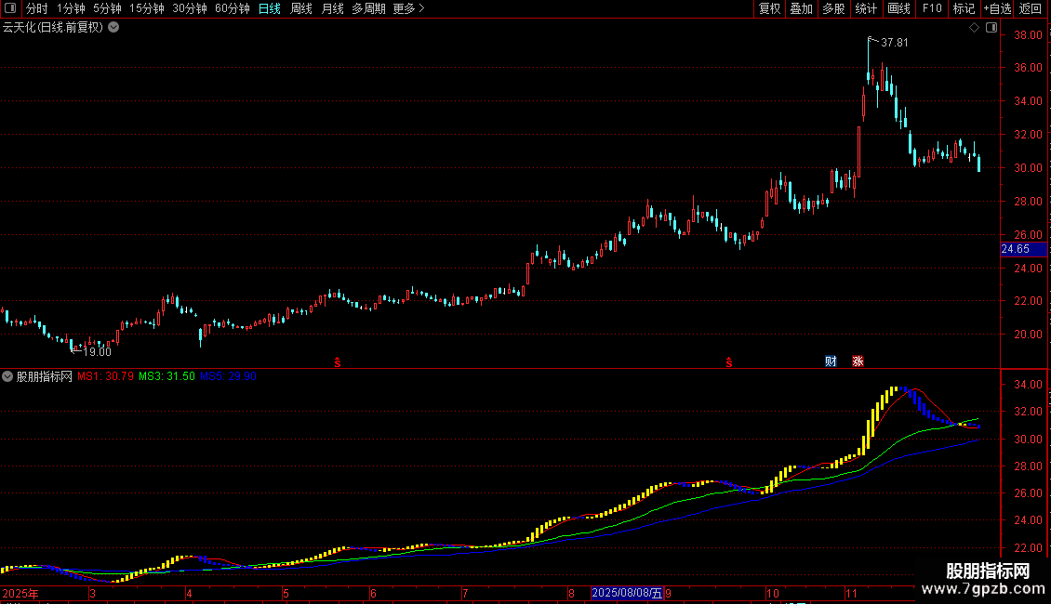Click the 叠加 overlay button
Viewport: 1051px width, 604px height.
802,8
